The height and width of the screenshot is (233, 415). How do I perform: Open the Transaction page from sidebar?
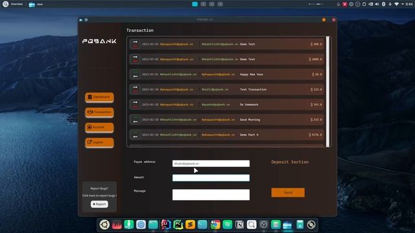pos(99,112)
